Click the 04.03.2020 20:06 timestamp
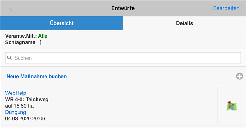Image resolution: width=246 pixels, height=128 pixels. pyautogui.click(x=25, y=119)
